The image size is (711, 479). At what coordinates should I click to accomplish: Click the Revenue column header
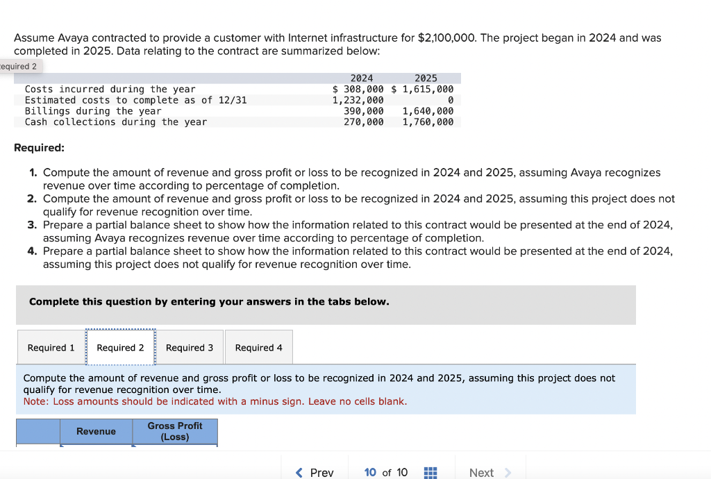click(96, 431)
